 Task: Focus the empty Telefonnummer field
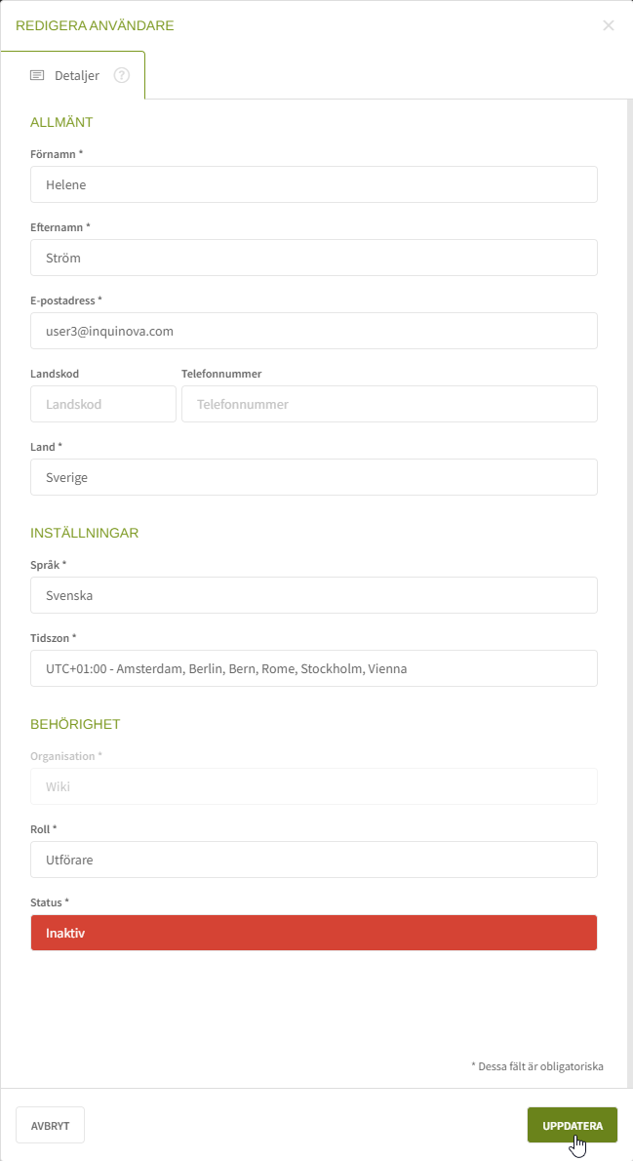[x=389, y=404]
